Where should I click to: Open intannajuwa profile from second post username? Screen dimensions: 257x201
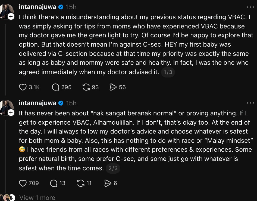(37, 103)
